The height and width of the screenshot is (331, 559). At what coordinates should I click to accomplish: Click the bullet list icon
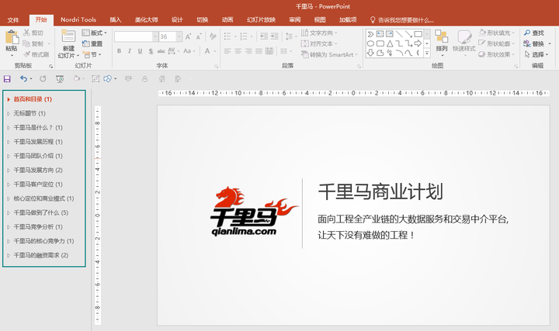(227, 36)
